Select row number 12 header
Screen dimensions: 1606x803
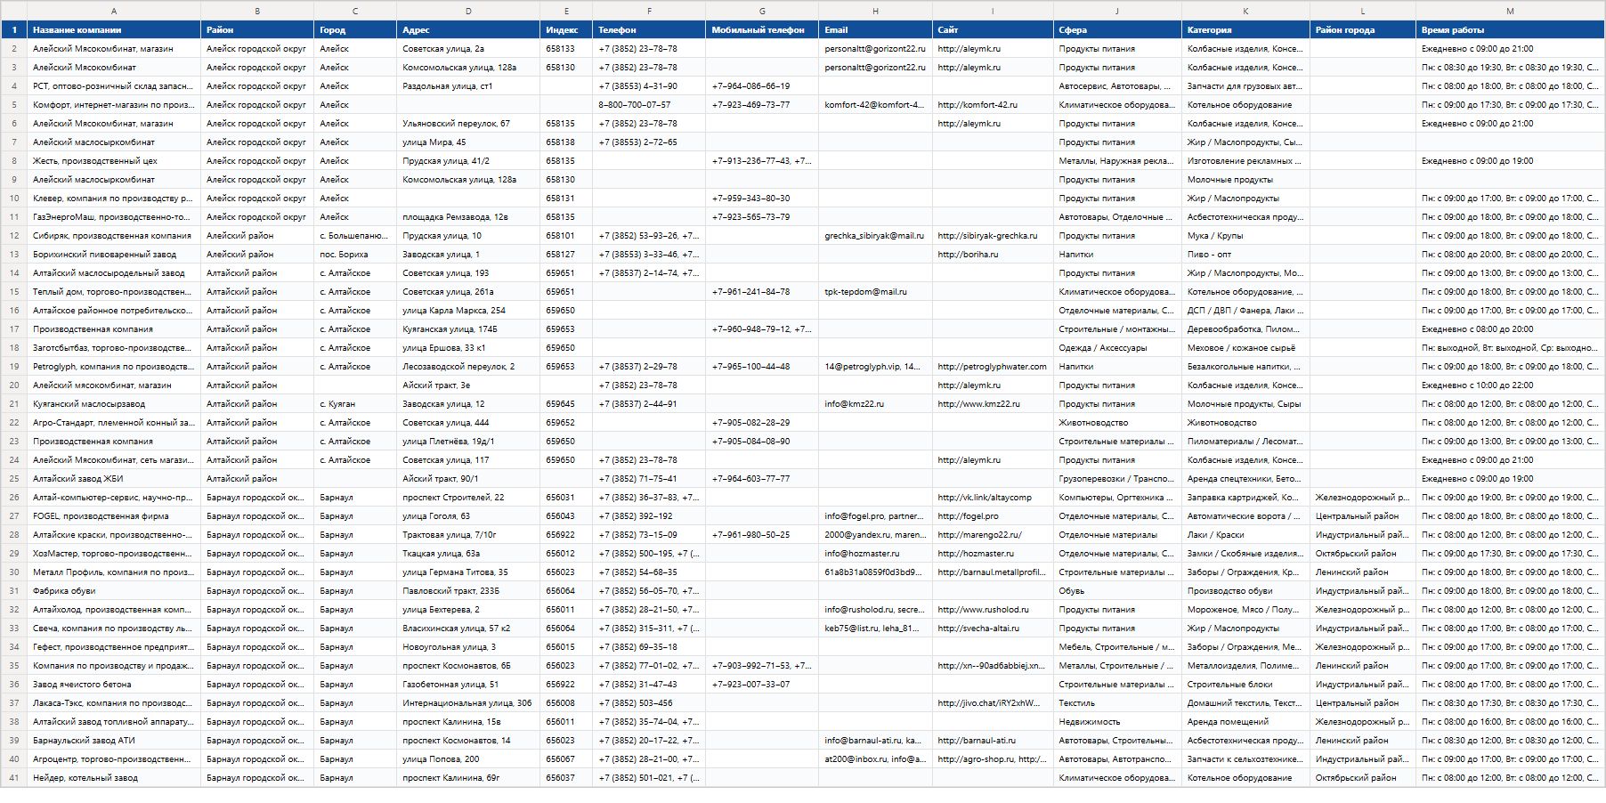(x=14, y=236)
